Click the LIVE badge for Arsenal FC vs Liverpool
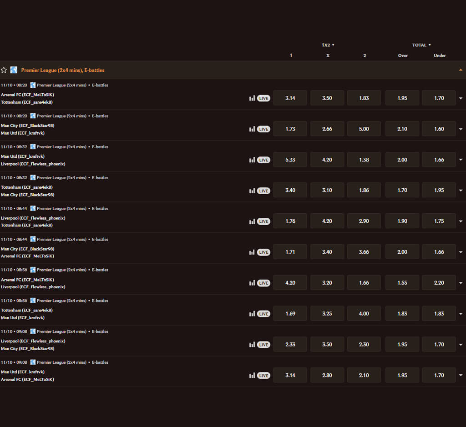This screenshot has width=466, height=427. click(263, 283)
